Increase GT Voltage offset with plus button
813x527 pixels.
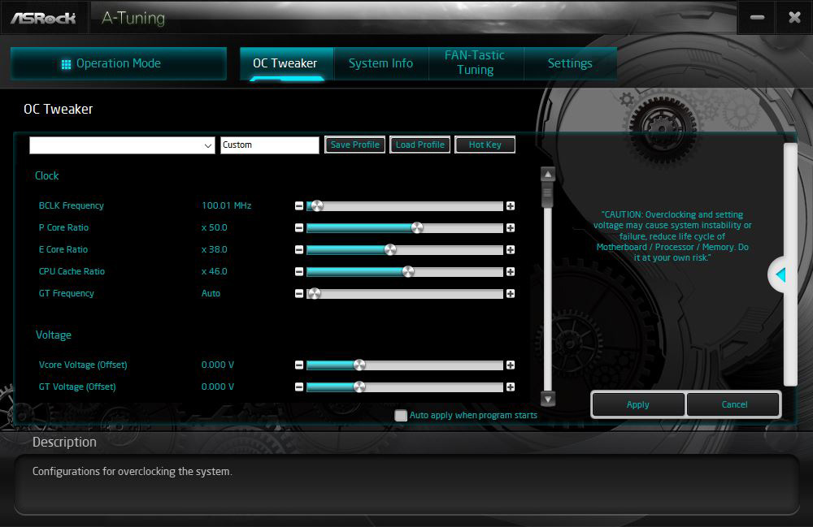coord(511,387)
